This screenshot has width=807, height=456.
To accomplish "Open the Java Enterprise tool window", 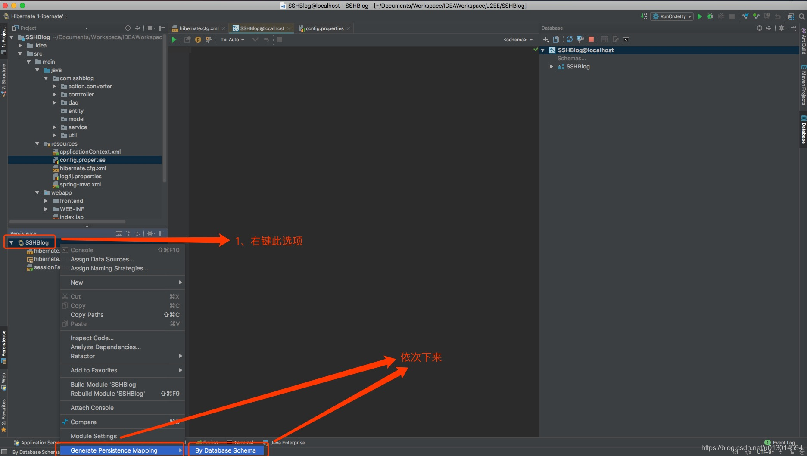I will [x=284, y=443].
